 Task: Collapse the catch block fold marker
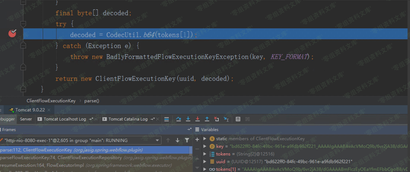23,46
